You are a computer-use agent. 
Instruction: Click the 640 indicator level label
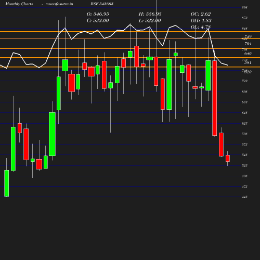coord(248,54)
